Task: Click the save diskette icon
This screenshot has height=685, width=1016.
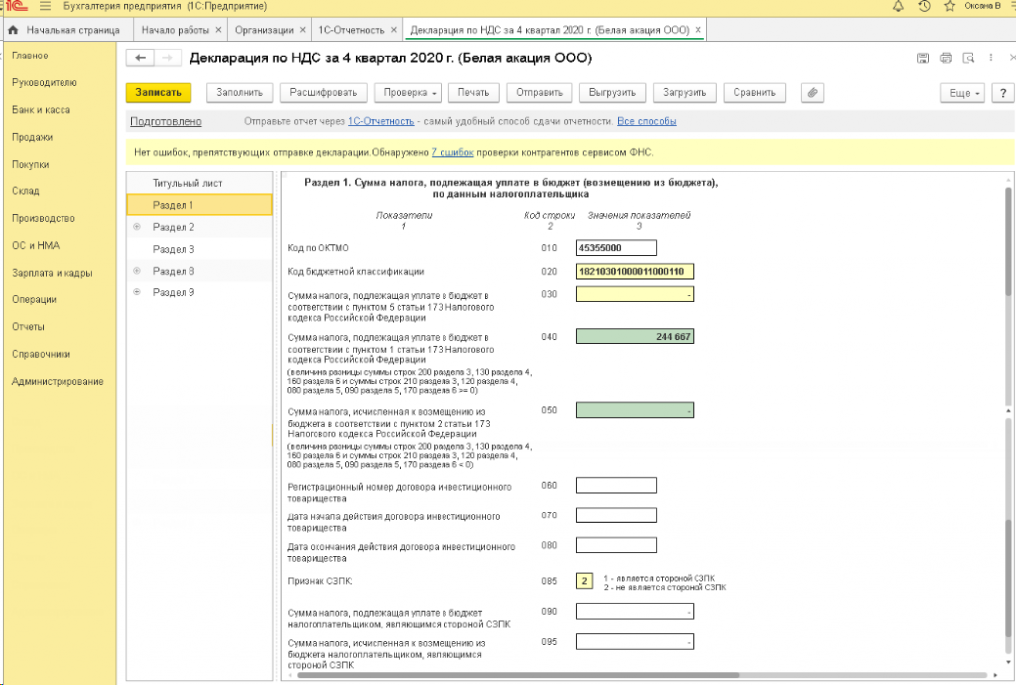Action: (x=923, y=58)
